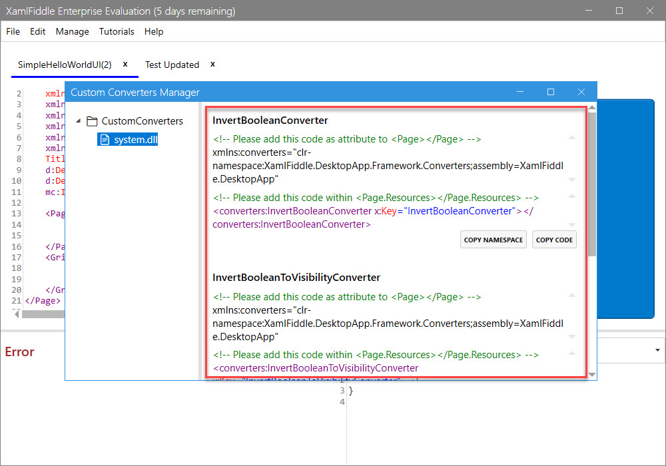Click the Error heading in main window
This screenshot has width=666, height=466.
tap(19, 352)
